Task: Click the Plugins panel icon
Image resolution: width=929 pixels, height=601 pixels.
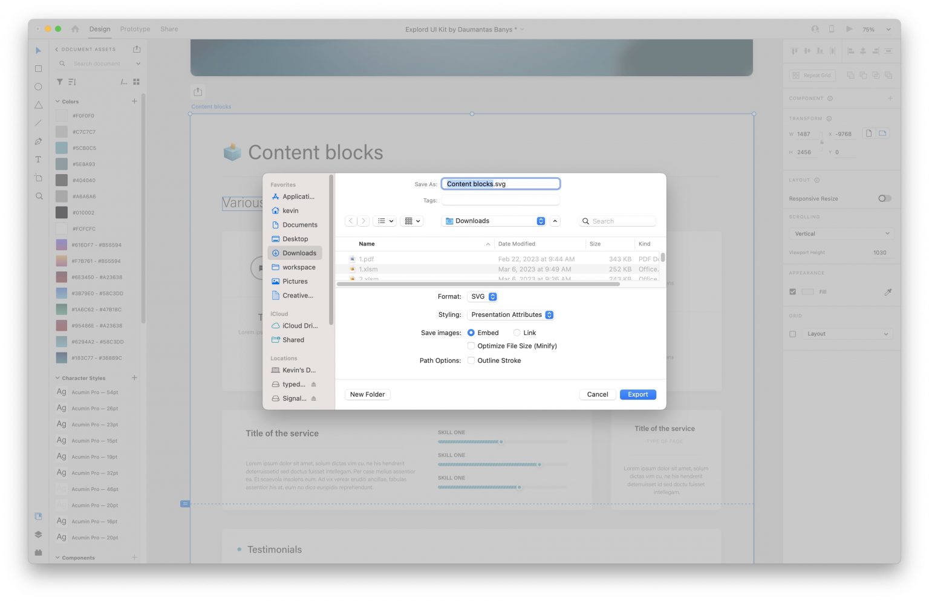Action: 38,552
